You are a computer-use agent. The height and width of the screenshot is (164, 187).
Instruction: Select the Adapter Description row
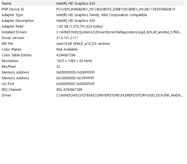click(x=17, y=20)
